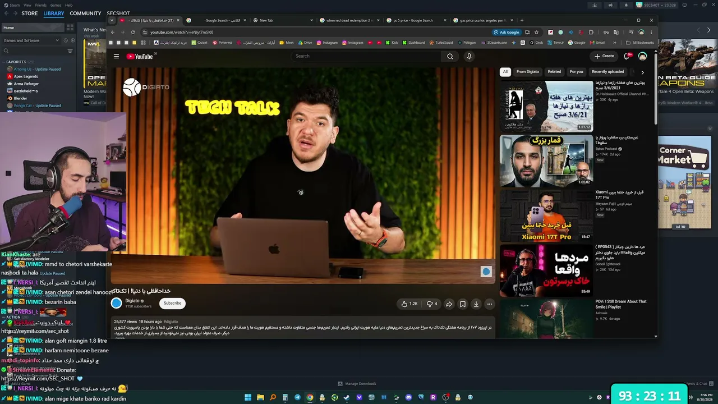Image resolution: width=718 pixels, height=404 pixels.
Task: Switch to the ps 5 price tab
Action: [417, 20]
